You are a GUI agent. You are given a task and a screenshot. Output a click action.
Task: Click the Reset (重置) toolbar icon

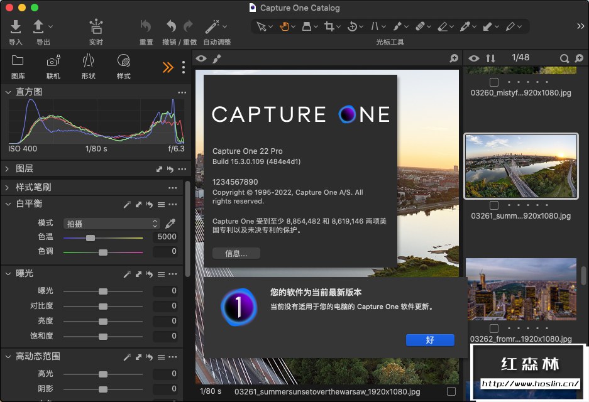146,26
